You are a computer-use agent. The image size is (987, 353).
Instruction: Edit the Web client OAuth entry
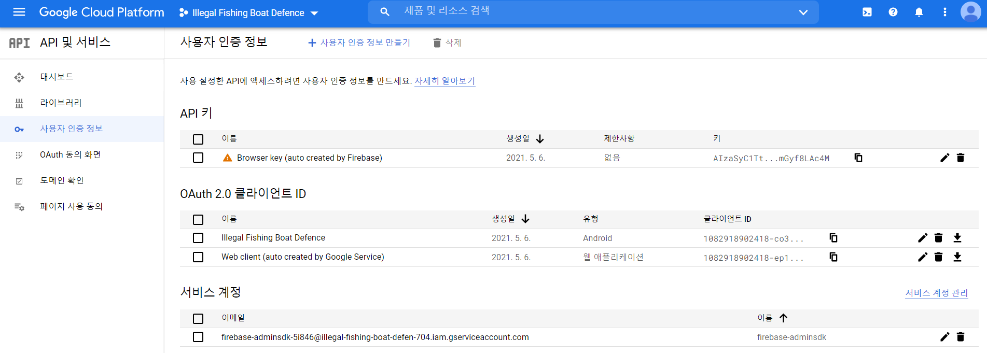[923, 257]
